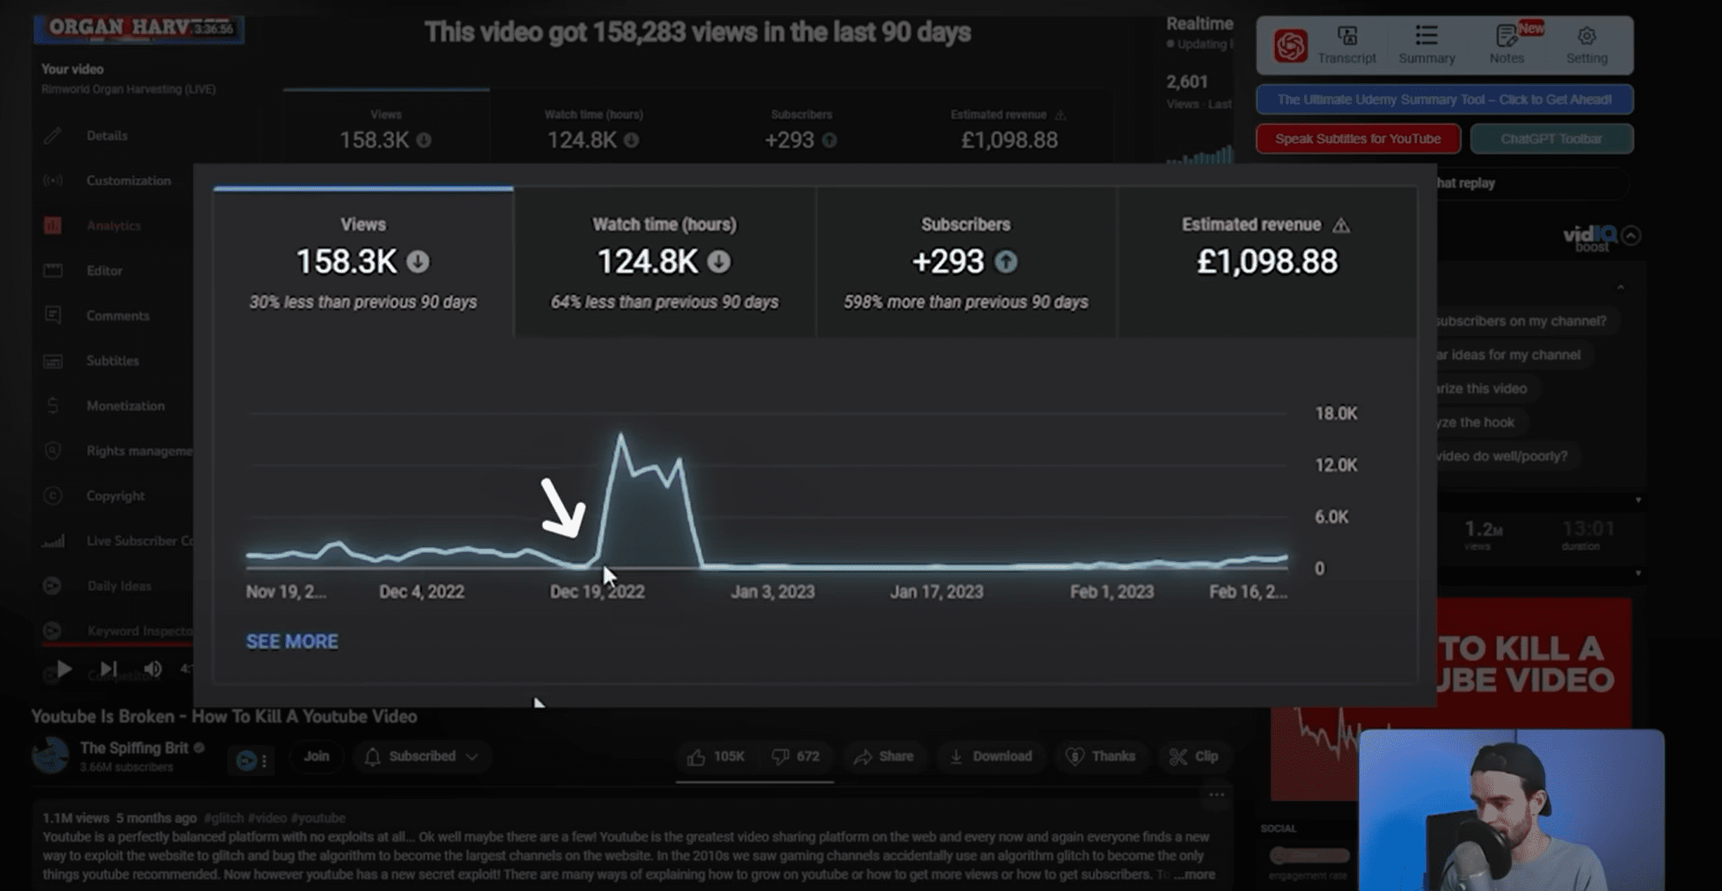This screenshot has width=1722, height=891.
Task: Click the Thanks button
Action: coord(1100,756)
